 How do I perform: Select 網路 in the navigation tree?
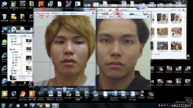coord(14,73)
